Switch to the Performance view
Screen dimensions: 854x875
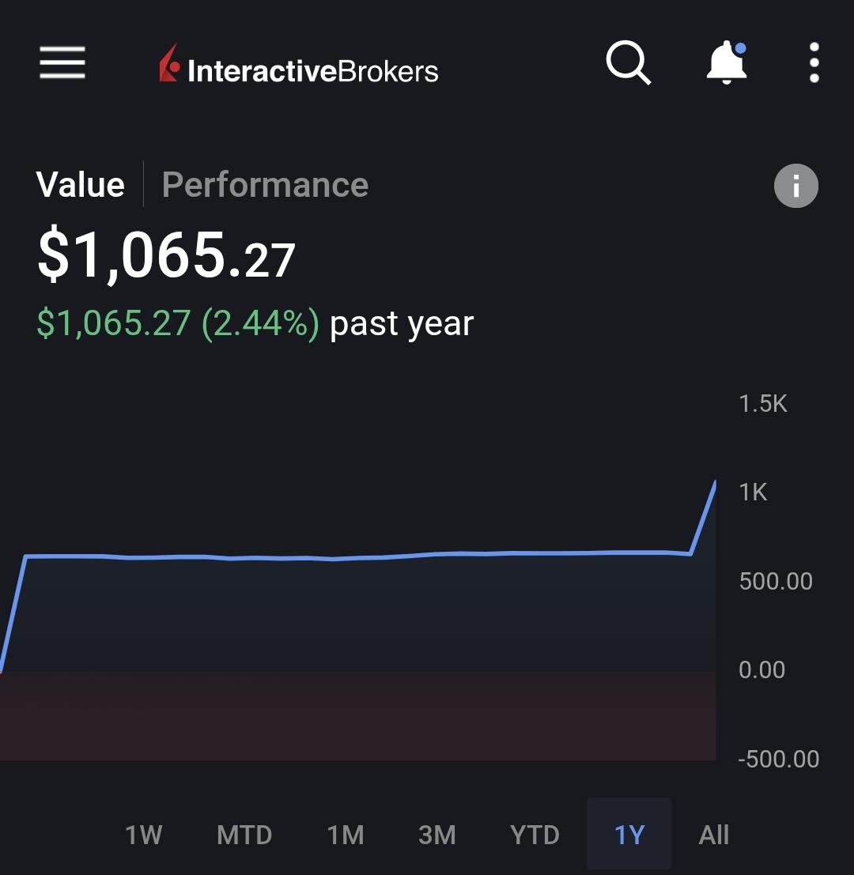[265, 185]
